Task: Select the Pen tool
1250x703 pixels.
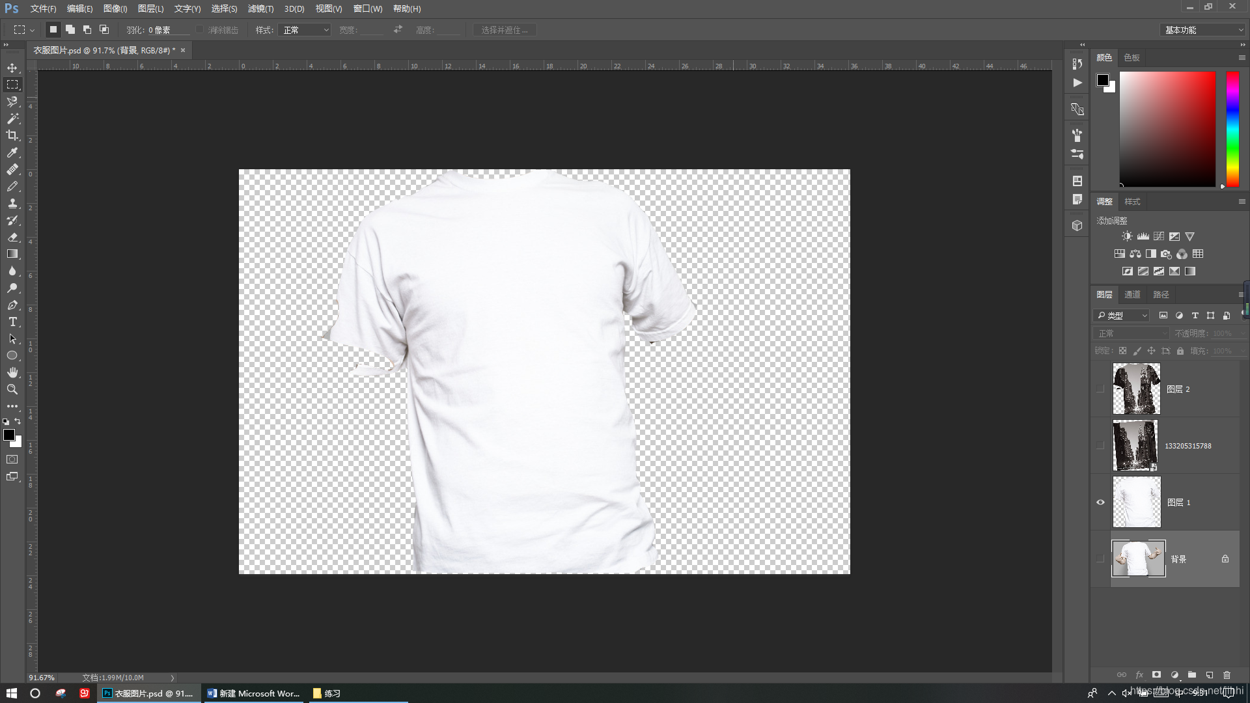Action: [12, 305]
